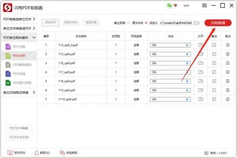Click the 状态 column header
This screenshot has height=158, width=237.
(171, 36)
